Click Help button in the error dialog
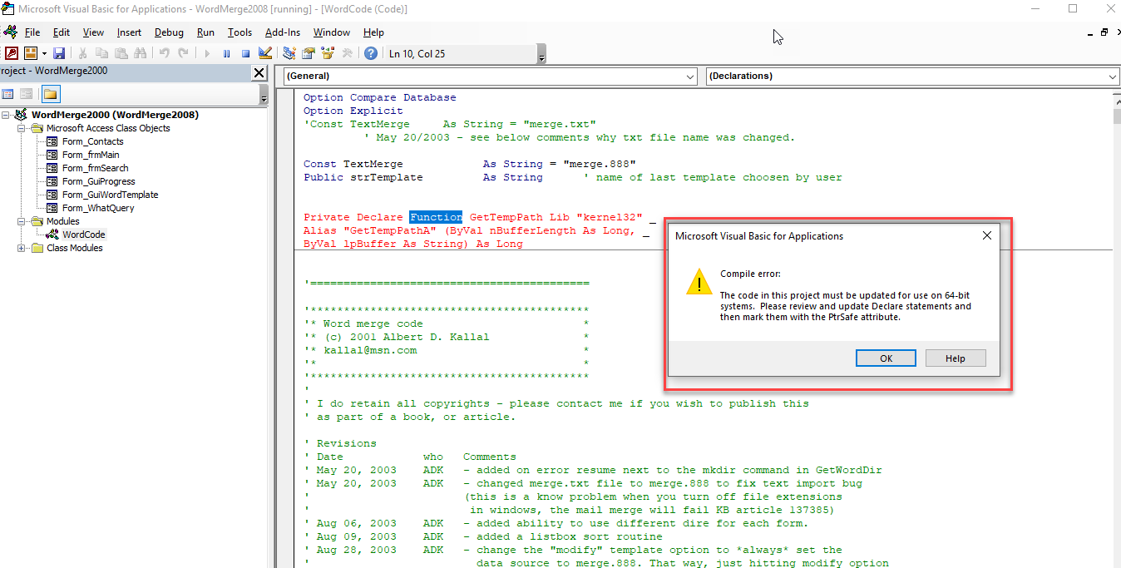 [x=955, y=358]
